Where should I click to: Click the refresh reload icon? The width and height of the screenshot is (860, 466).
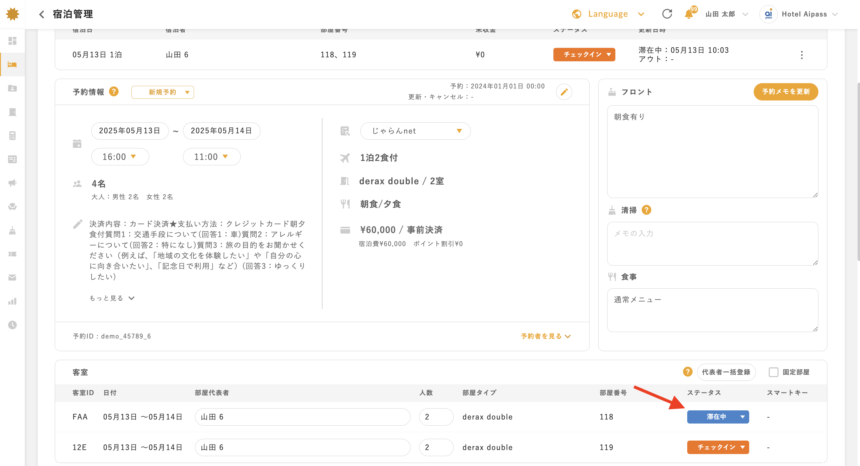point(667,14)
